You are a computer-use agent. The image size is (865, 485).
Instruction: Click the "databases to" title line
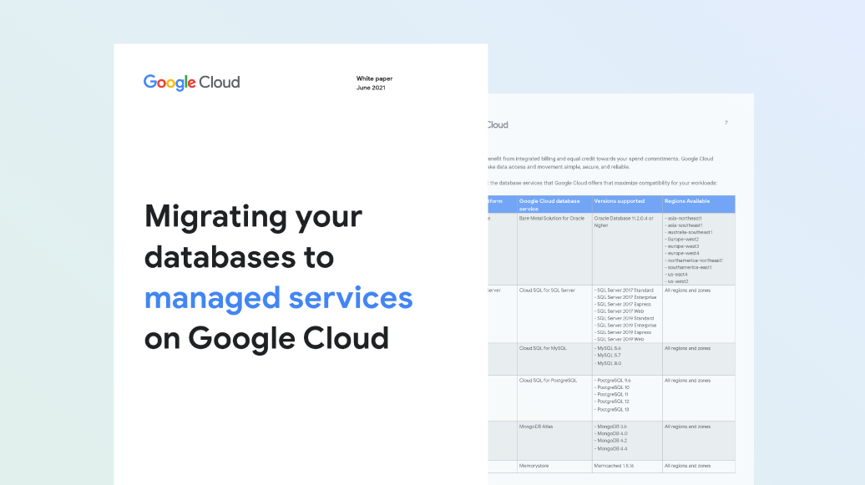(239, 257)
